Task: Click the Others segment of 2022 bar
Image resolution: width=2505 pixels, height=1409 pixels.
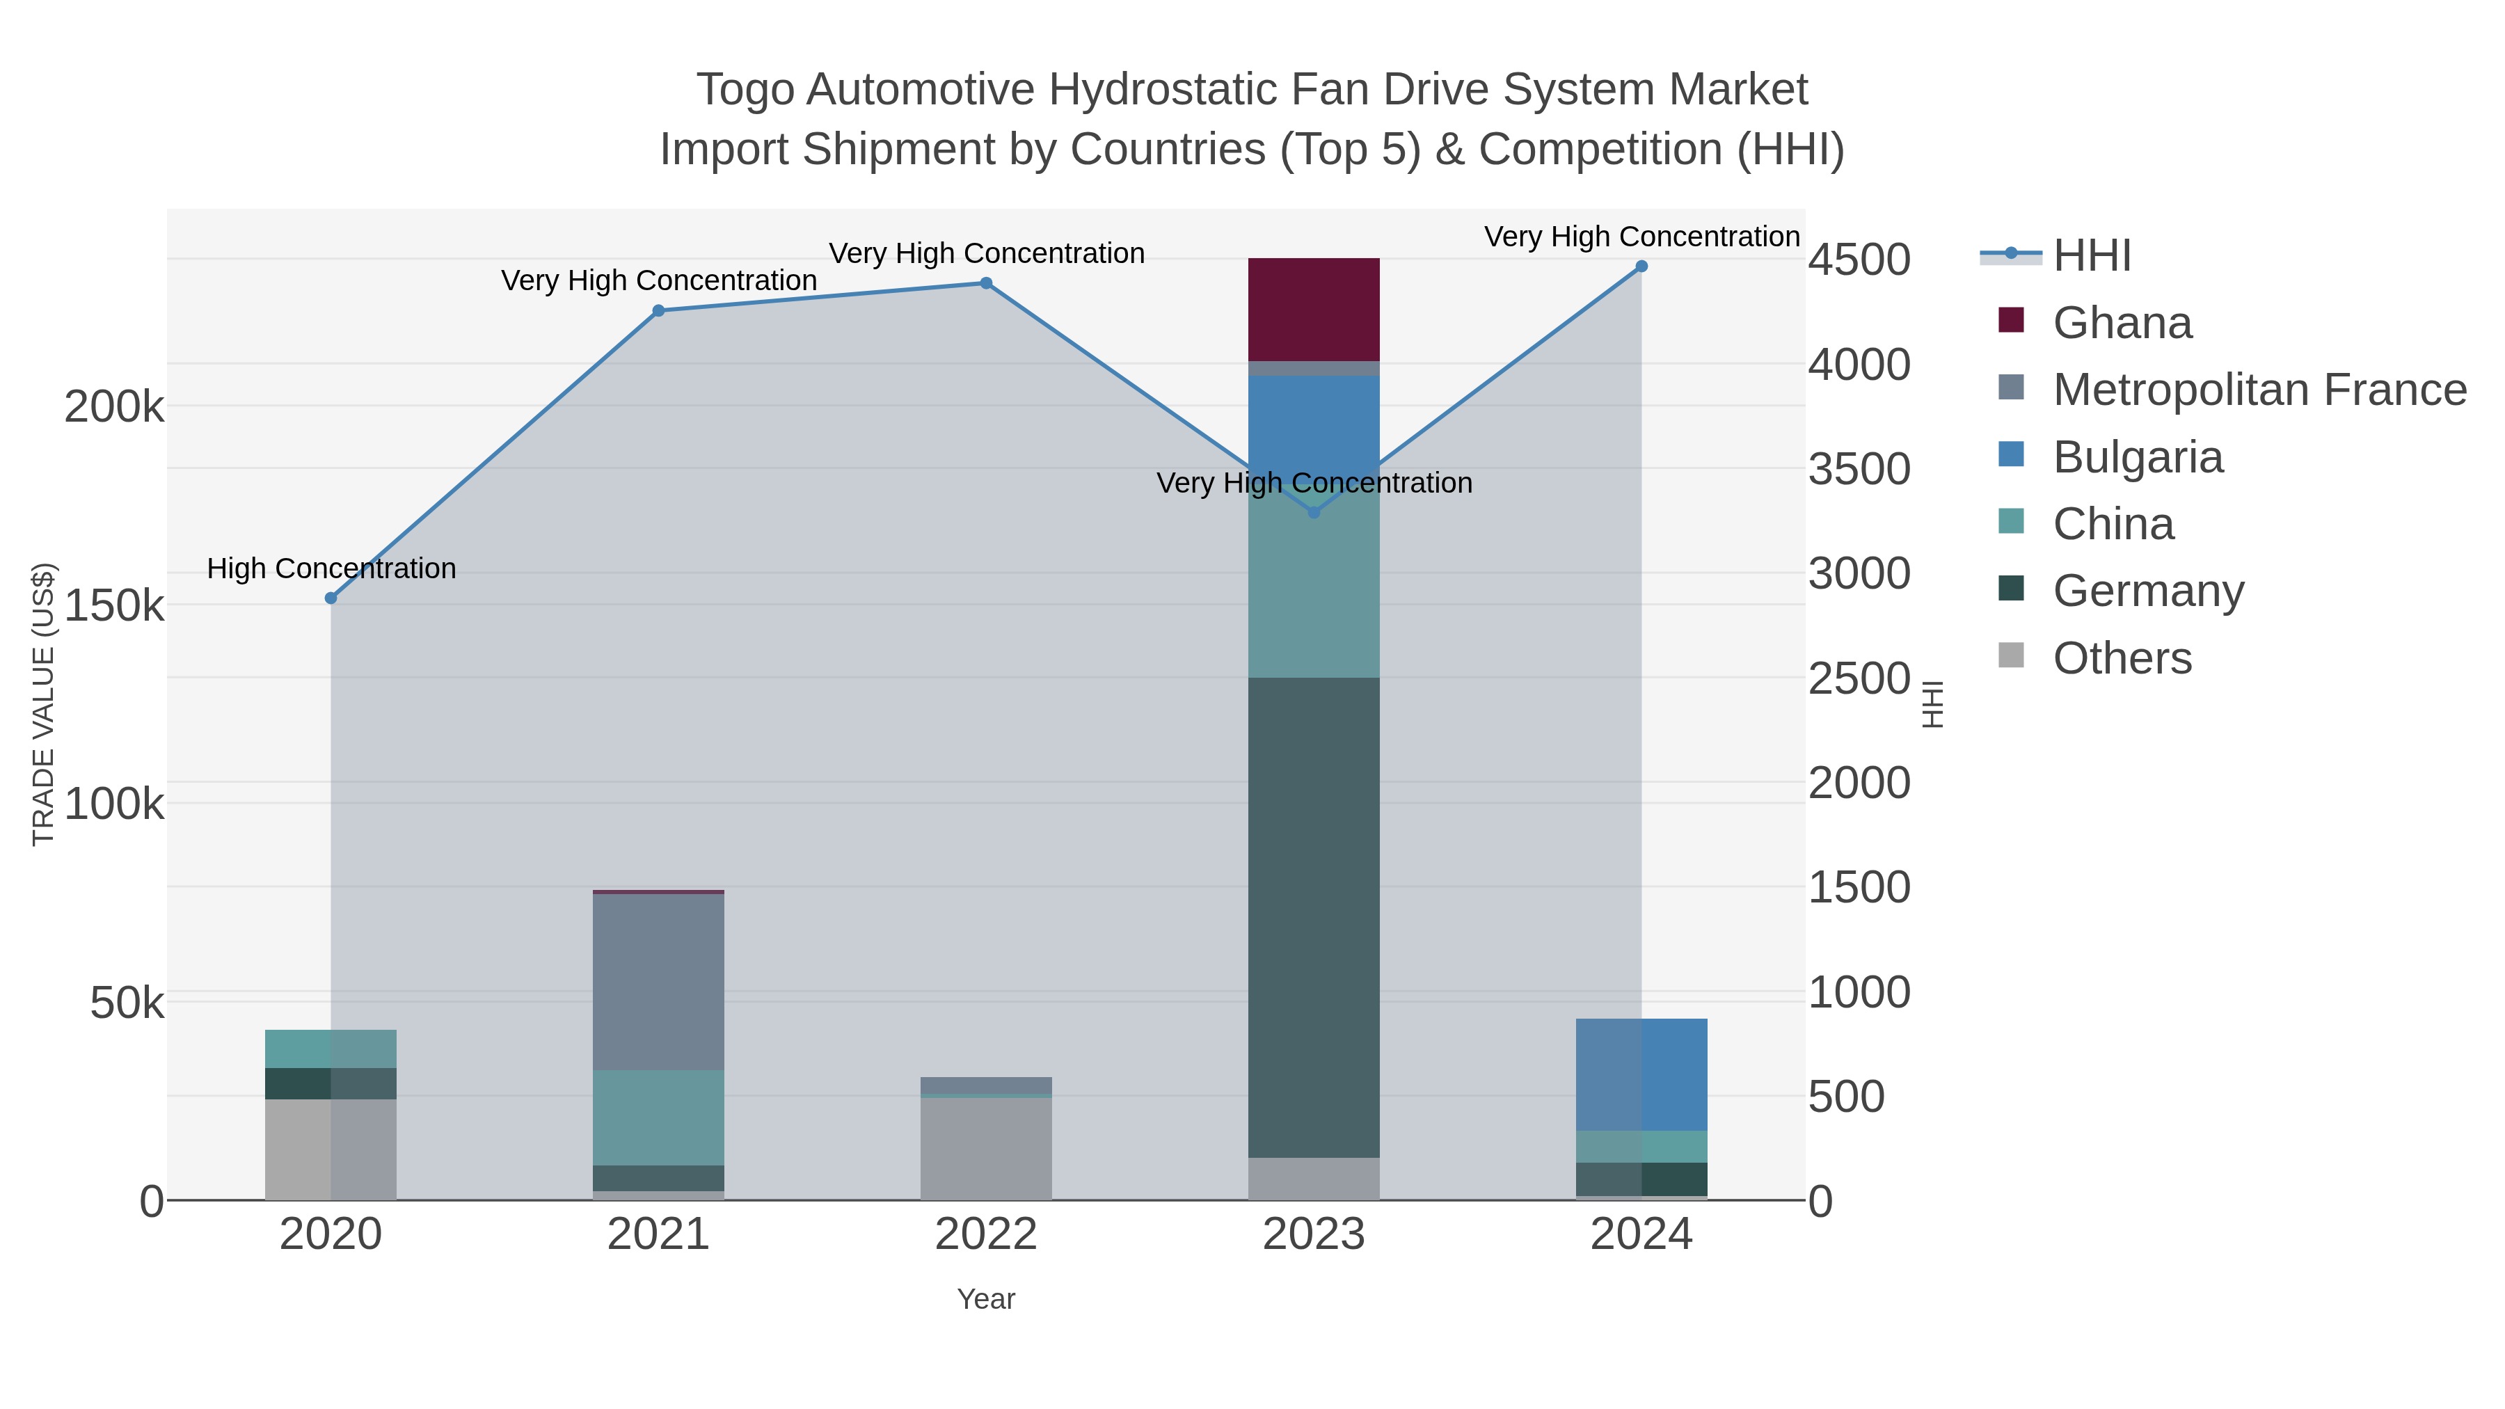Action: coord(986,1148)
